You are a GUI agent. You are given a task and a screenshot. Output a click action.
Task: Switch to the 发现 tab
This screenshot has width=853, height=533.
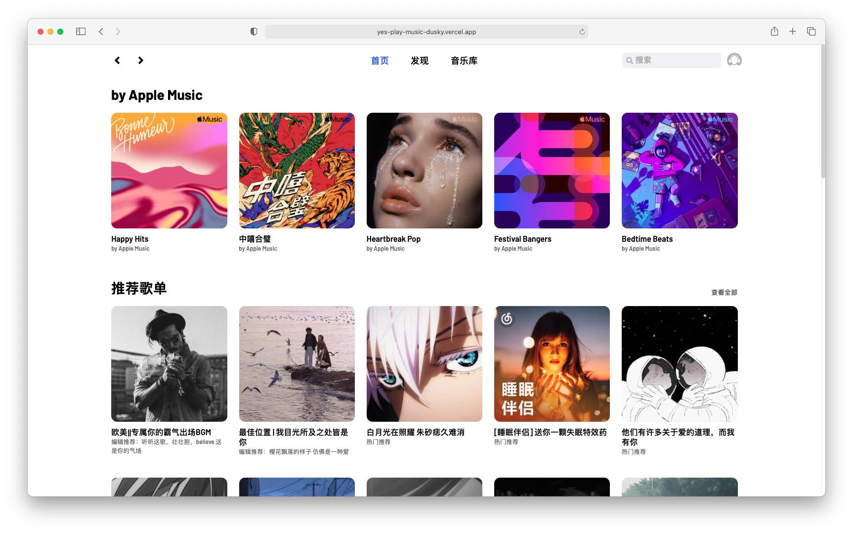420,61
